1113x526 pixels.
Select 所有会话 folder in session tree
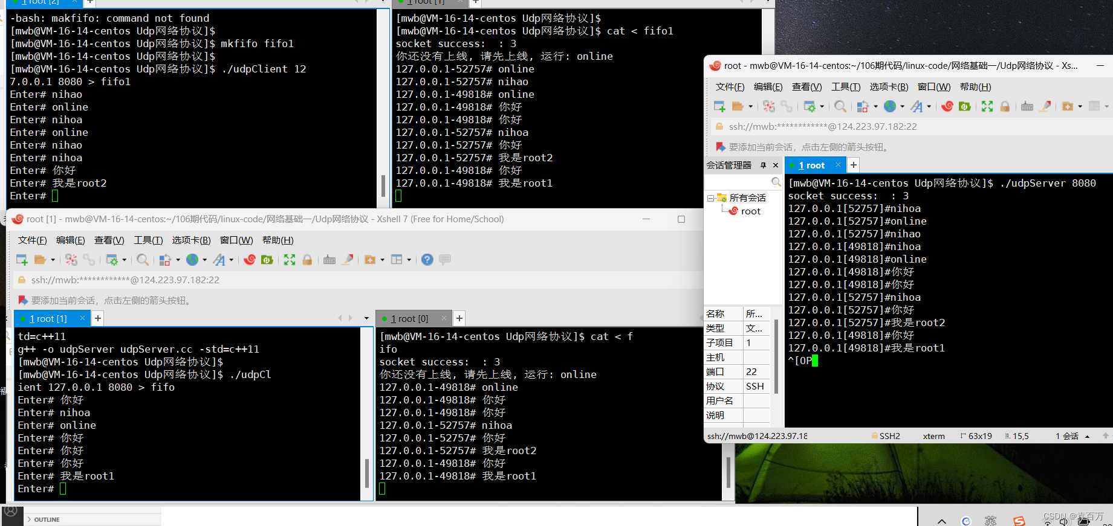click(742, 198)
